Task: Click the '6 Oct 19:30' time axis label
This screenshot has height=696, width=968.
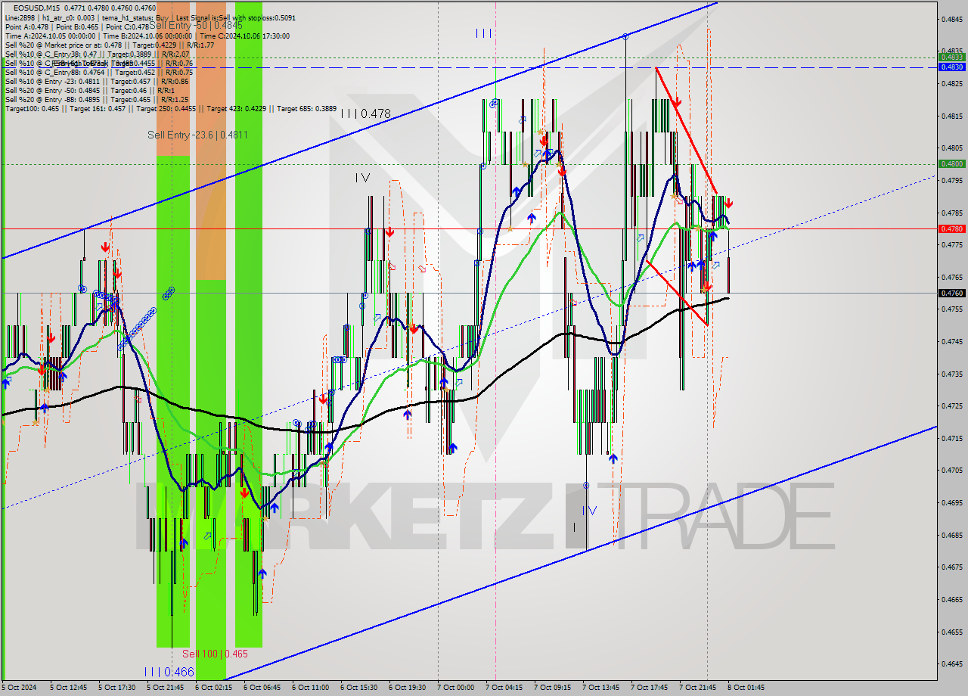Action: [408, 688]
